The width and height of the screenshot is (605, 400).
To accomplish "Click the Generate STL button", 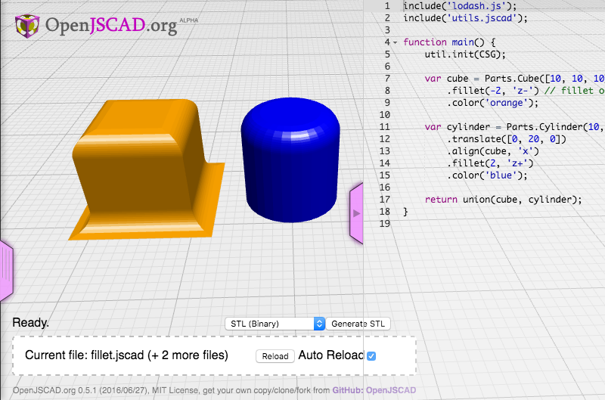I will pos(358,324).
